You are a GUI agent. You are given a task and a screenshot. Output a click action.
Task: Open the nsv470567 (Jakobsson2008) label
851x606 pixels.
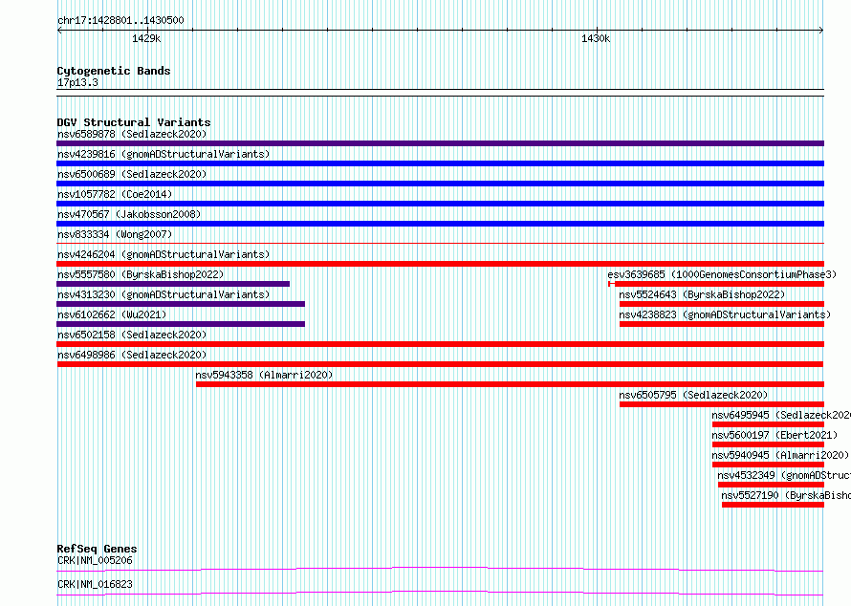tap(129, 214)
